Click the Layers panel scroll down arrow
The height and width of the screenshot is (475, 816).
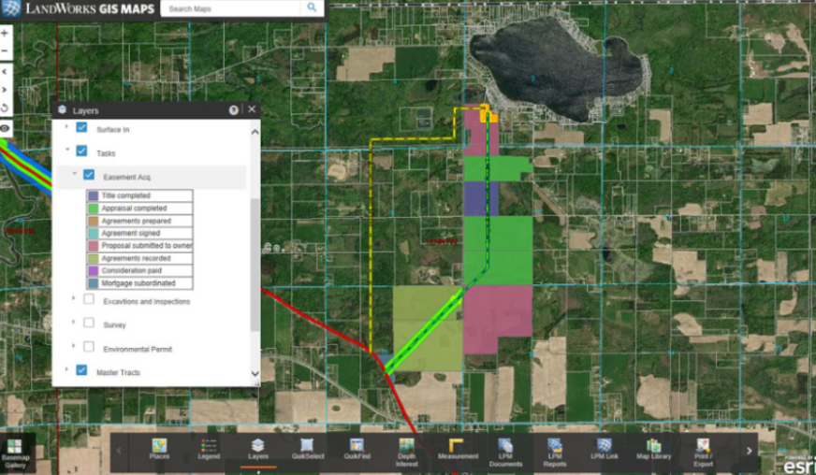tap(255, 374)
